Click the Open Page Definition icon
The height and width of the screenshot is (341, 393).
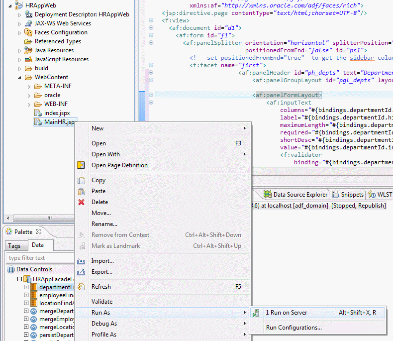coord(81,165)
